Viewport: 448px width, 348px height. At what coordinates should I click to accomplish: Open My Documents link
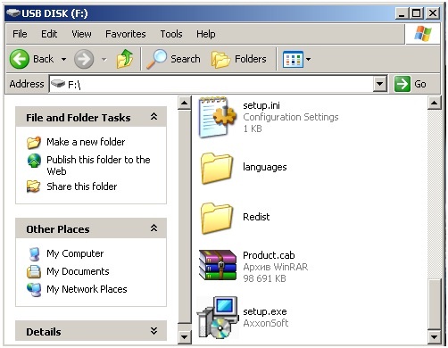coord(78,271)
